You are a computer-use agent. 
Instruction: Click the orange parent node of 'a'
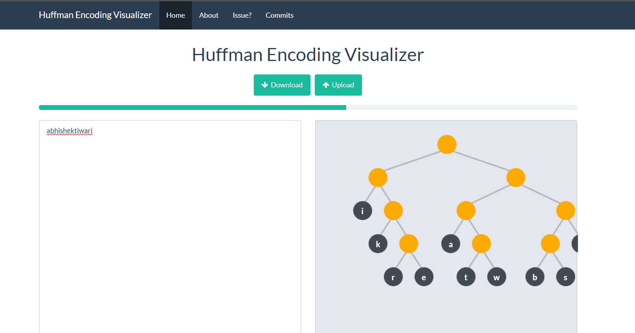[466, 211]
